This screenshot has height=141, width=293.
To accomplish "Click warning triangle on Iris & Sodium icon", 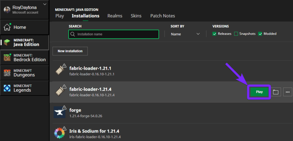I will click(x=64, y=128).
